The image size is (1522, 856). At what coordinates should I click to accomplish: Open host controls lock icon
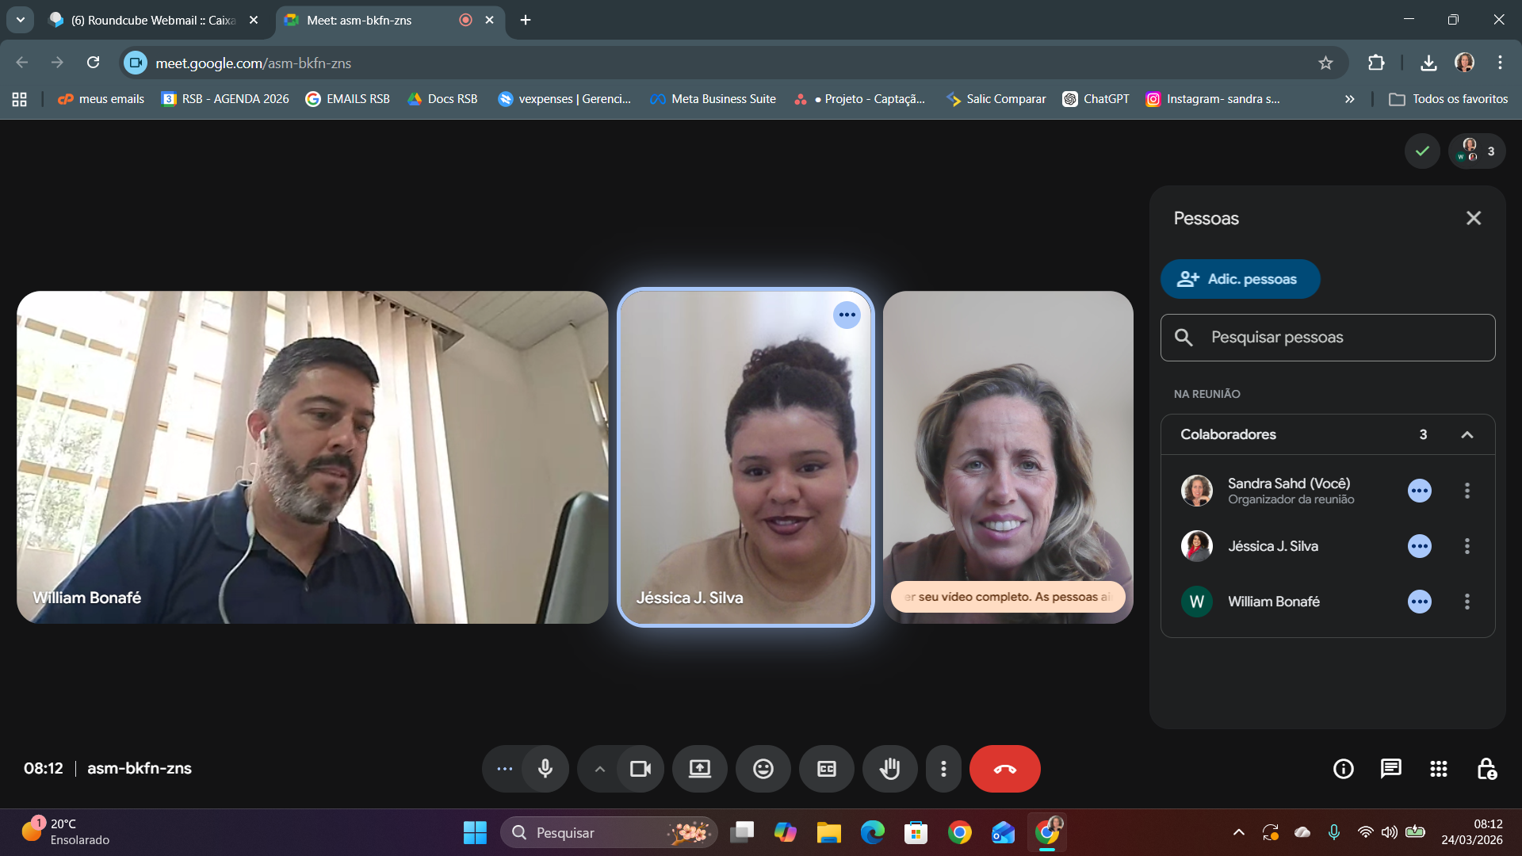1486,769
